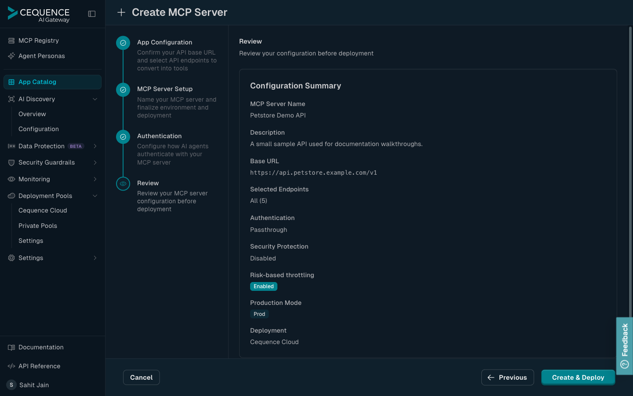Image resolution: width=633 pixels, height=396 pixels.
Task: Click the Monitoring eye icon
Action: click(x=11, y=179)
